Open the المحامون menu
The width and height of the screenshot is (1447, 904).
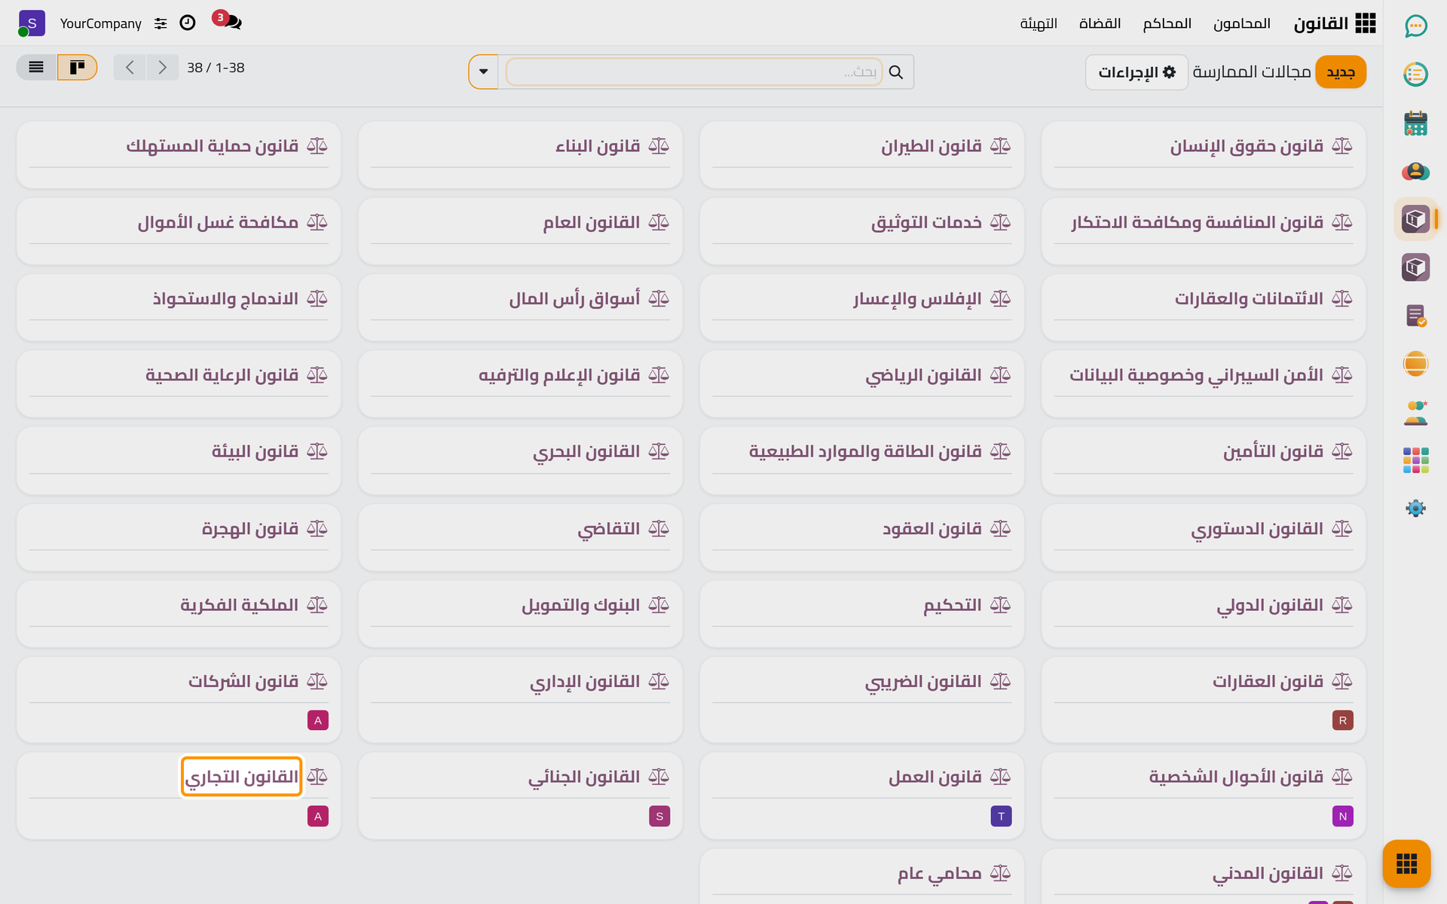[x=1241, y=23]
